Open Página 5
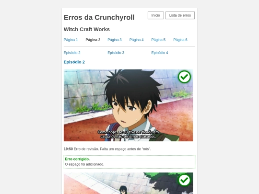Screen dimensions: 259x194 158,40
